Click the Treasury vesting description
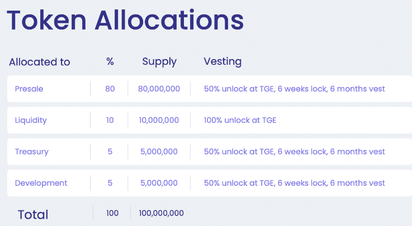 click(295, 152)
